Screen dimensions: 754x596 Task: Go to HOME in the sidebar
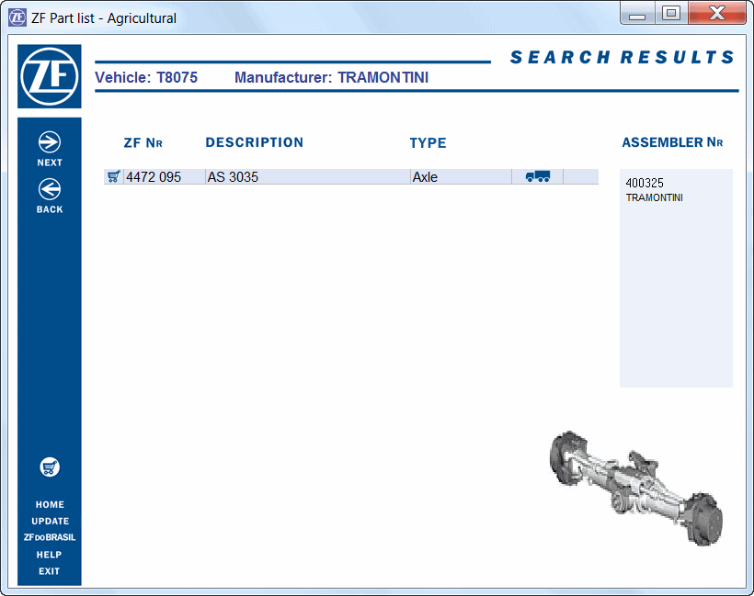coord(50,504)
